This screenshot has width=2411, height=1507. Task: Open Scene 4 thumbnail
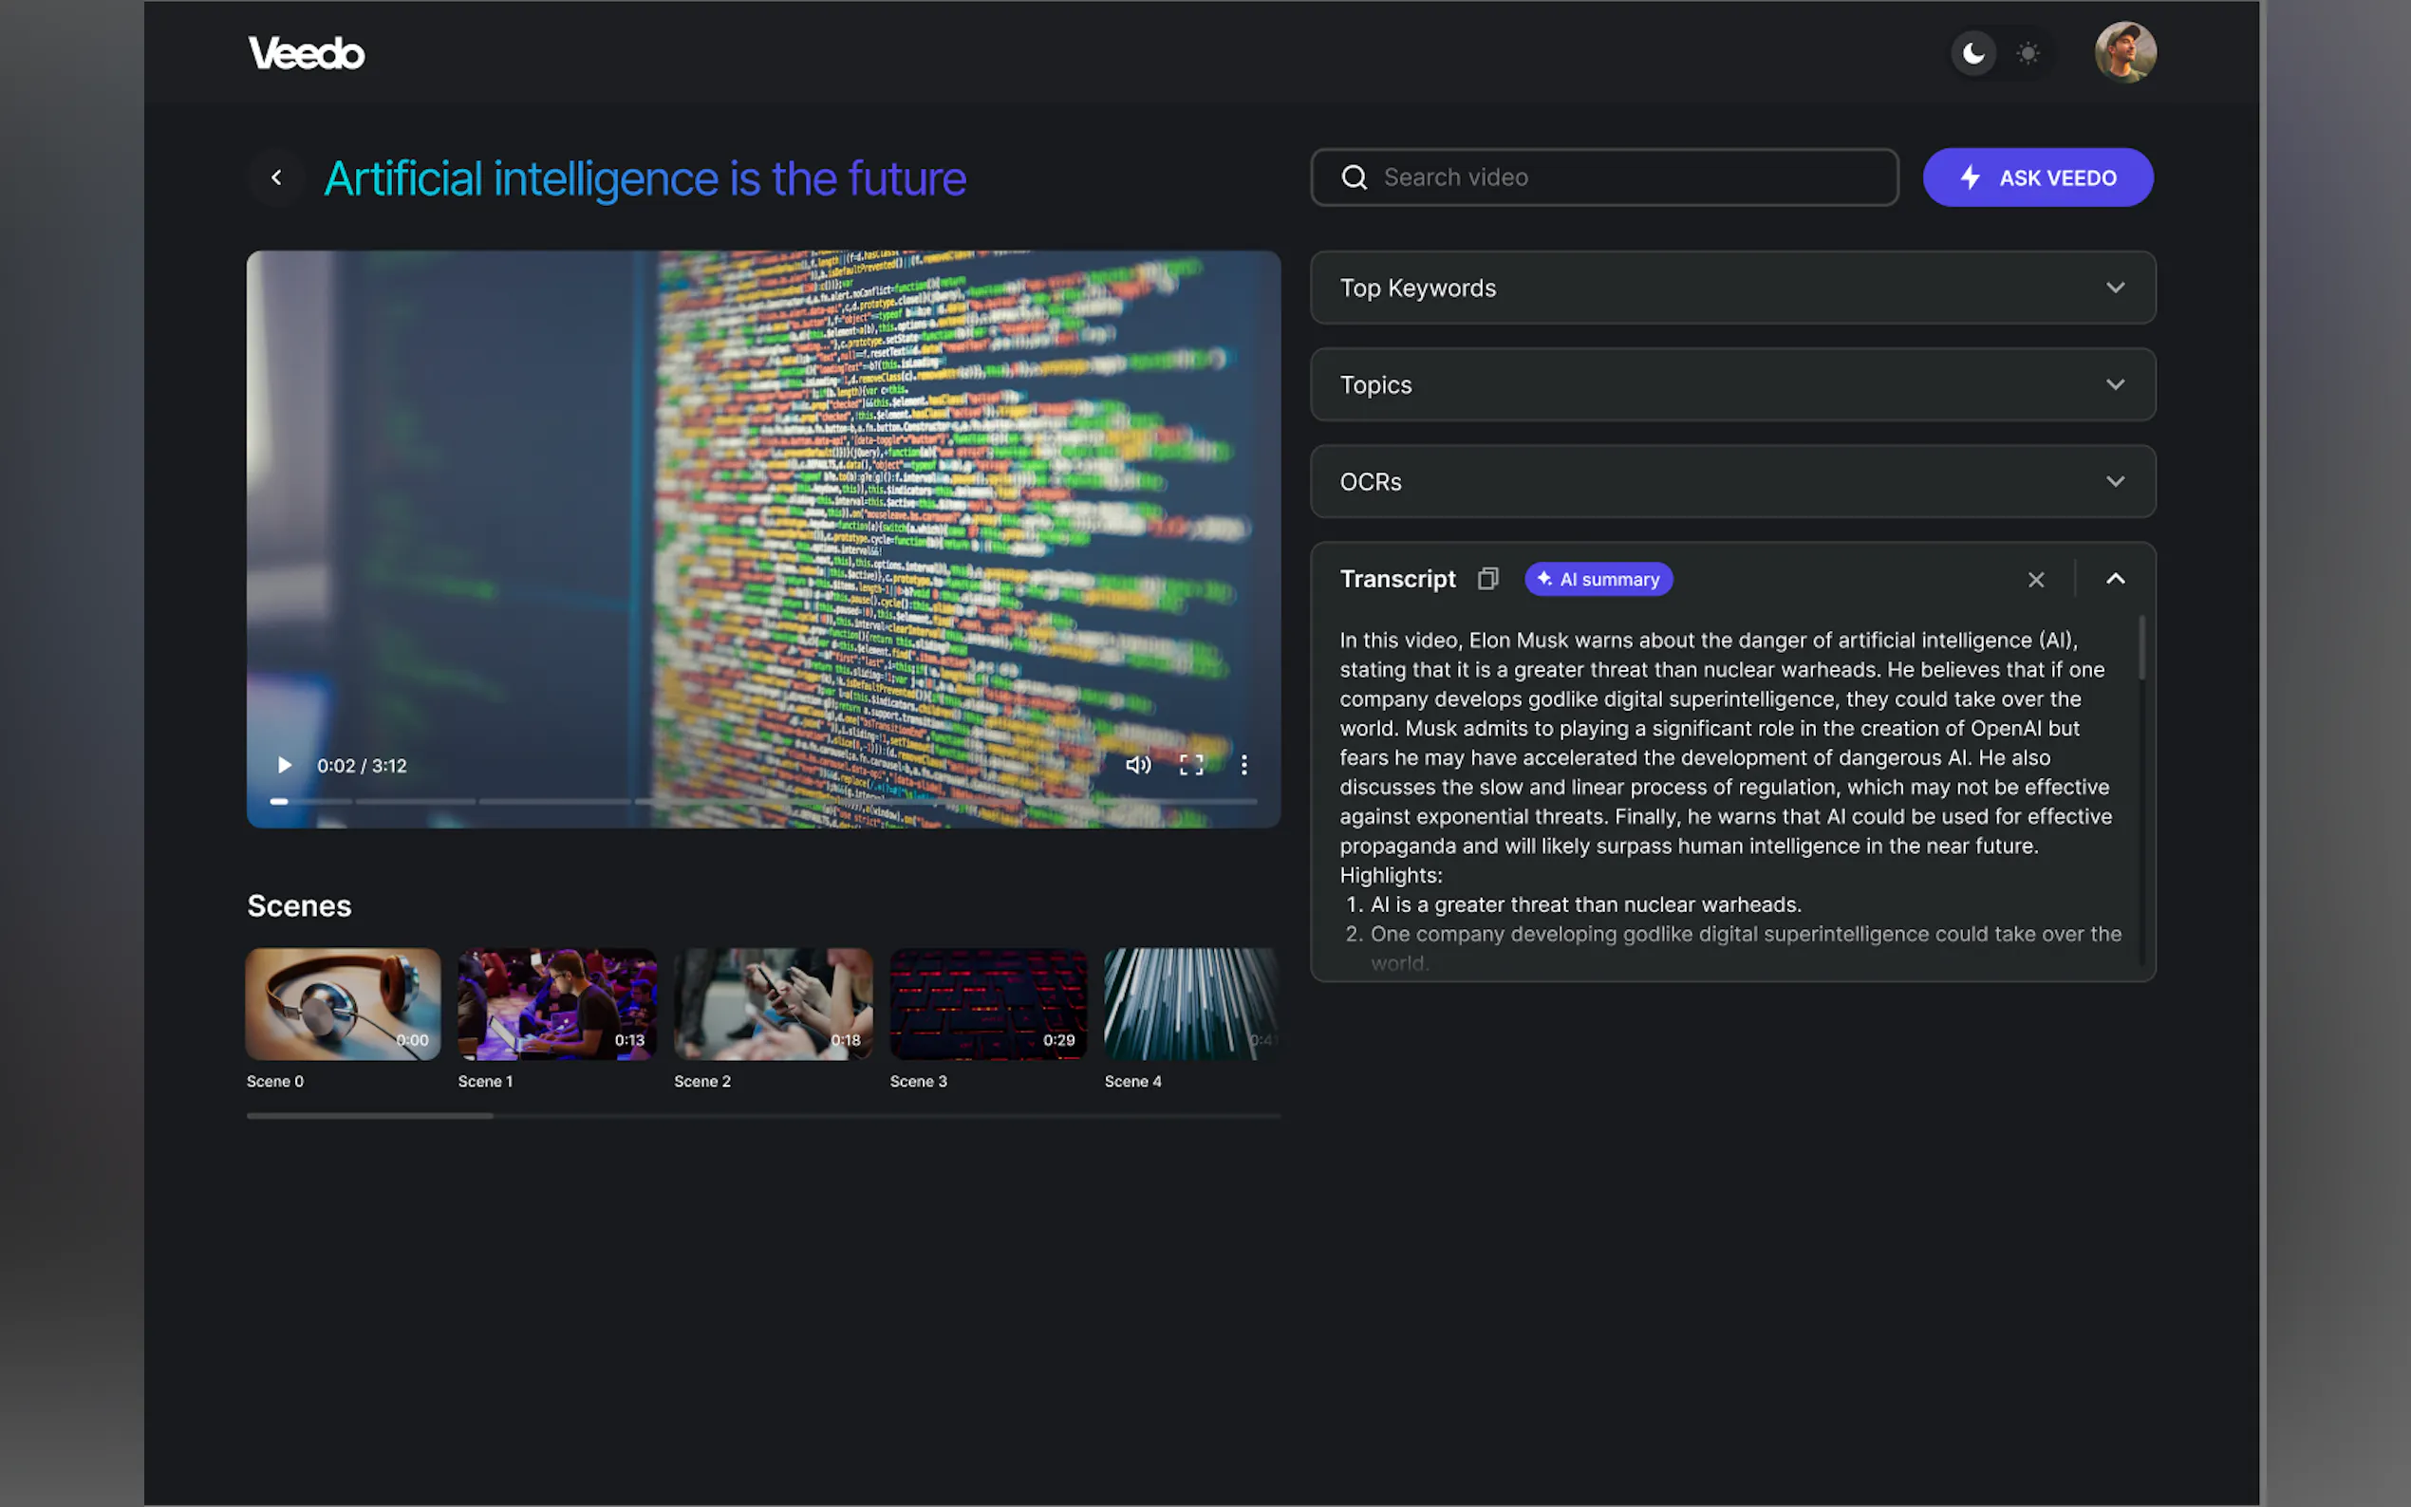pyautogui.click(x=1192, y=1004)
